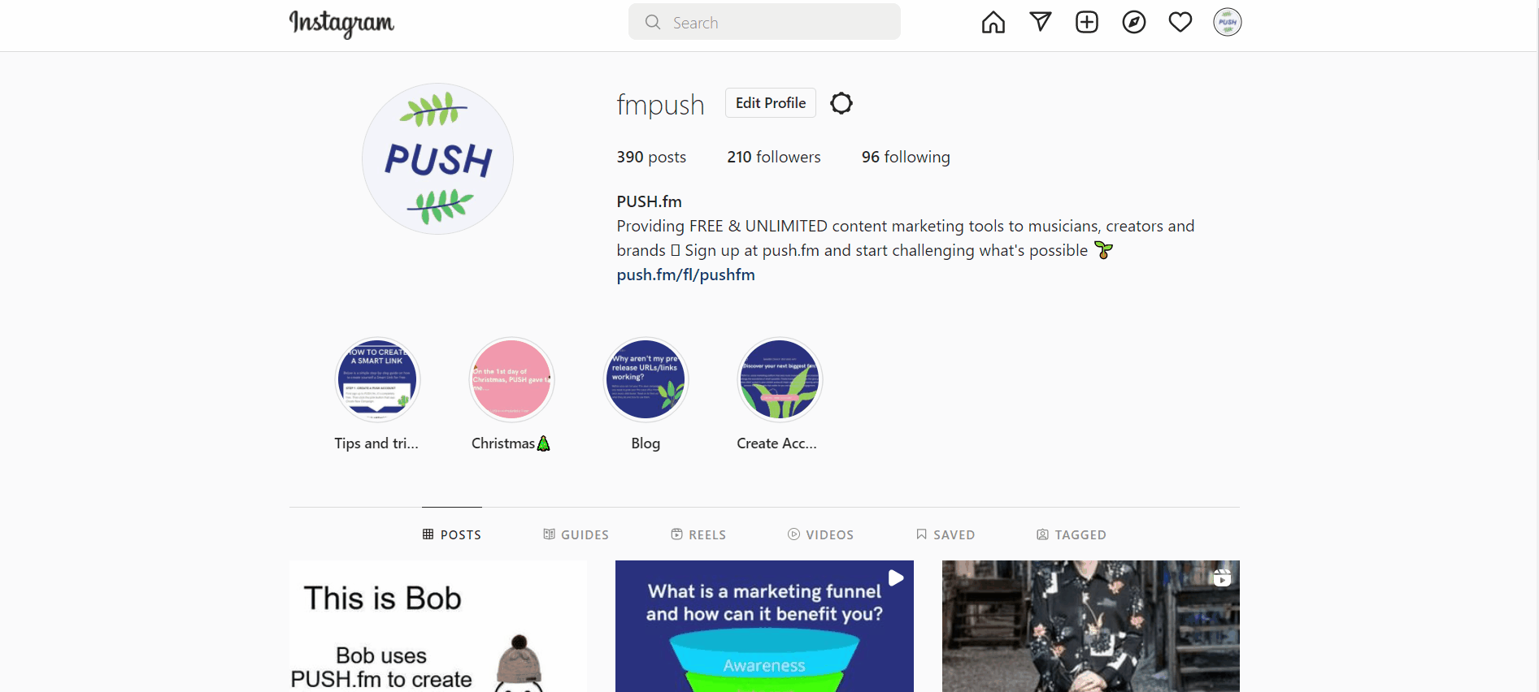
Task: Open Explore compass icon
Action: [1133, 22]
